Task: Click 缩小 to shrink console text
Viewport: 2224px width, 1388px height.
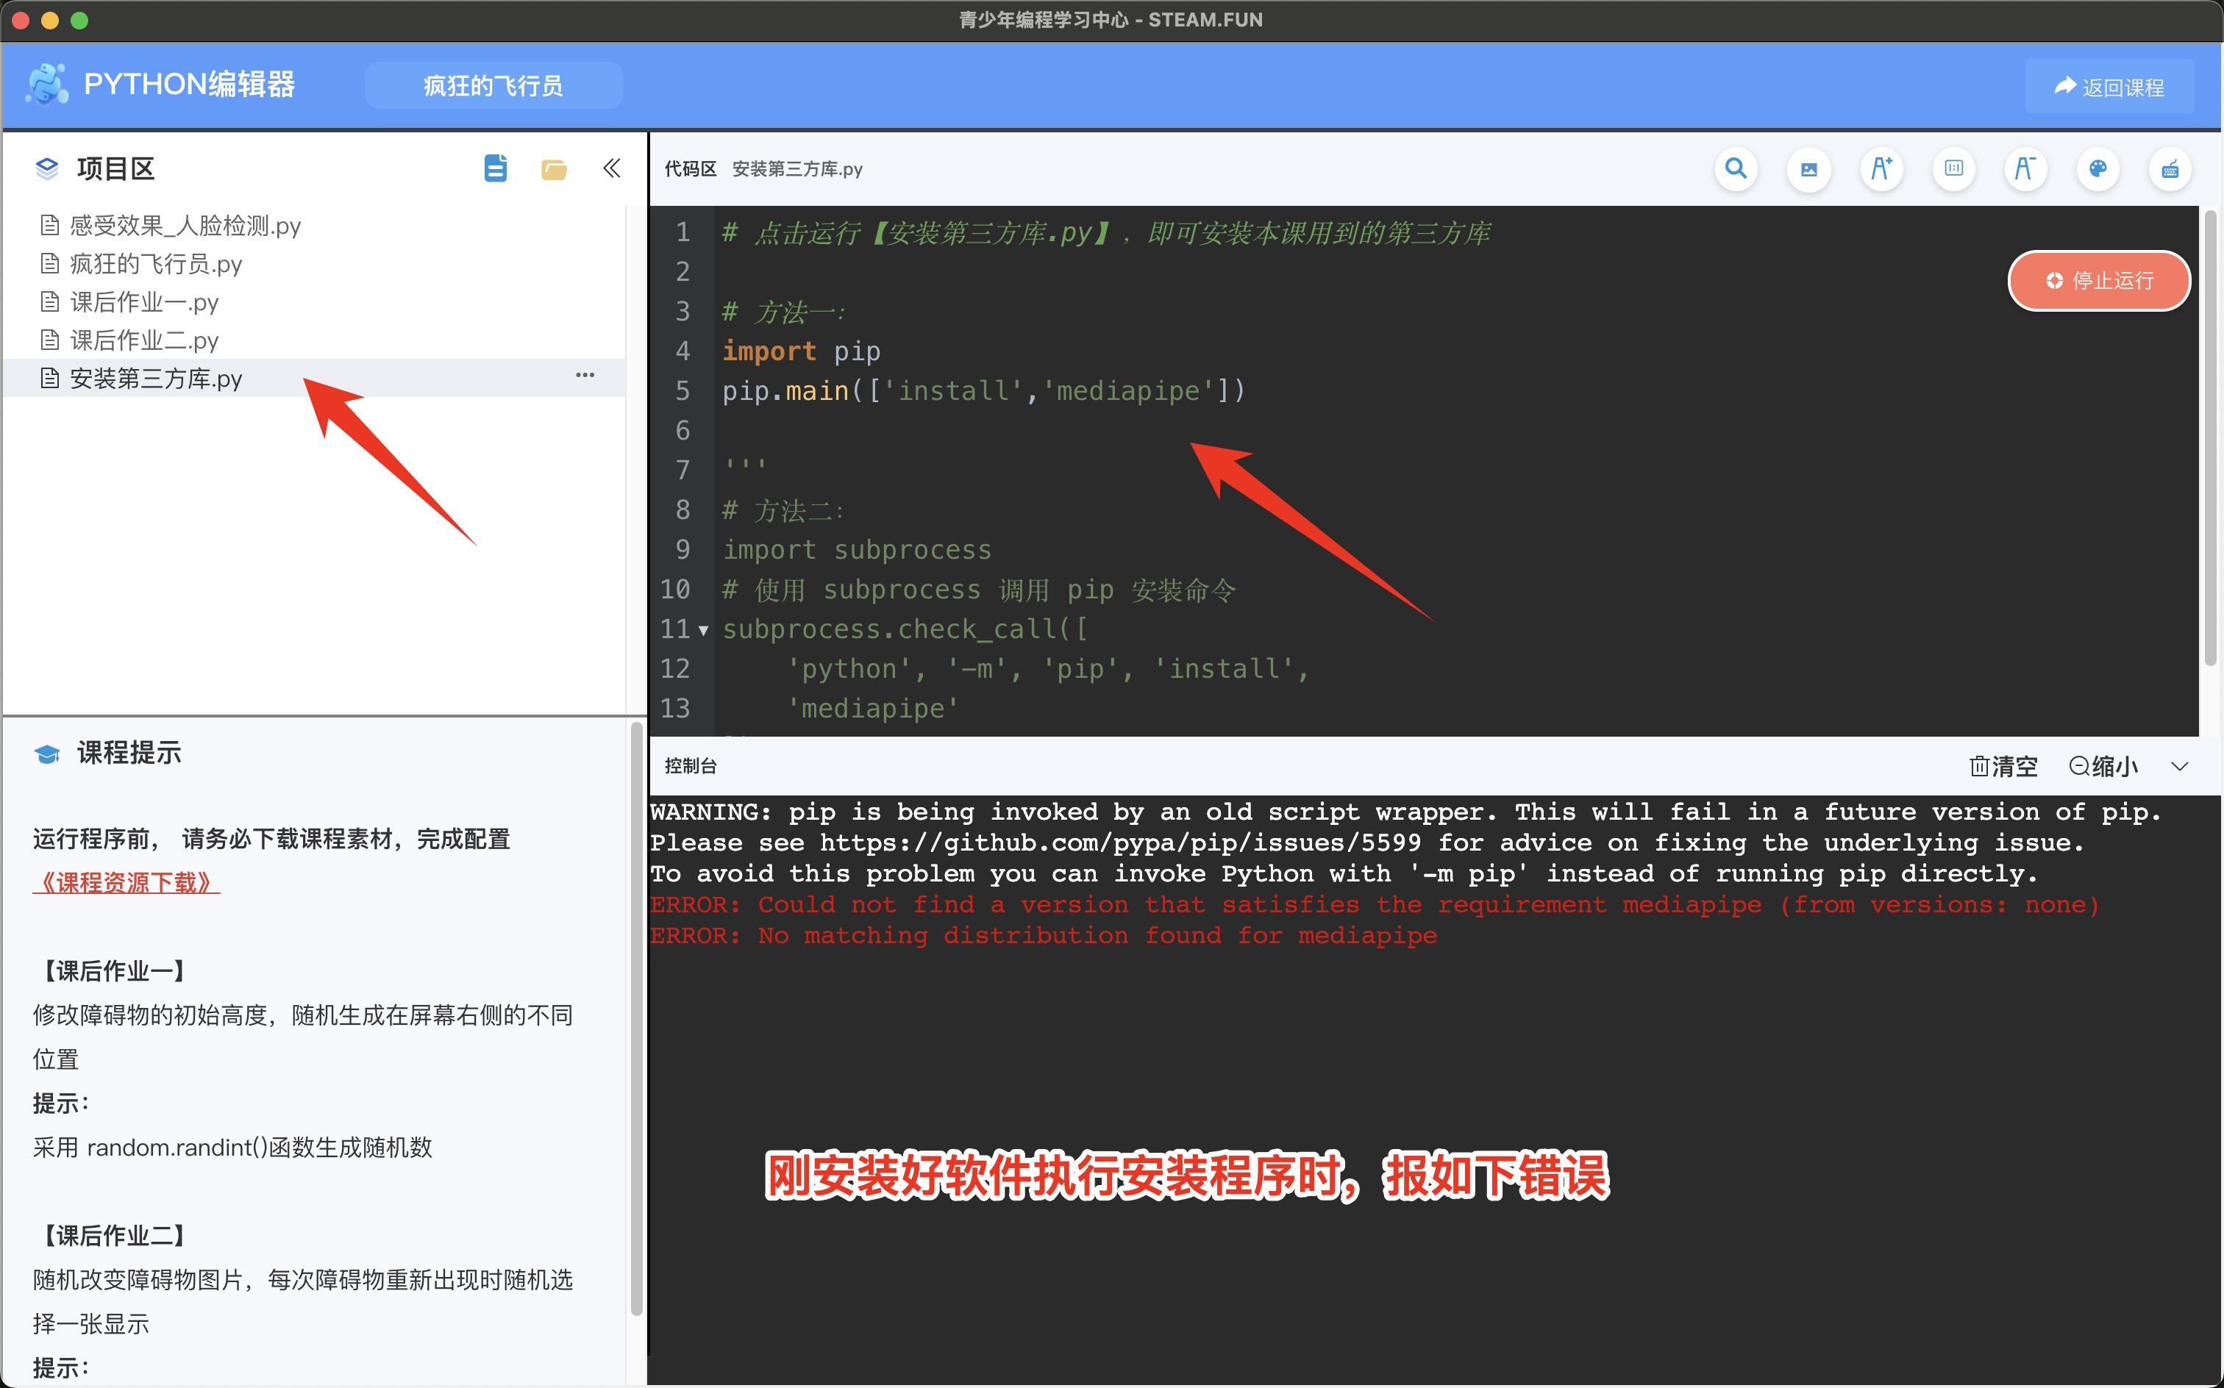Action: [x=2103, y=765]
